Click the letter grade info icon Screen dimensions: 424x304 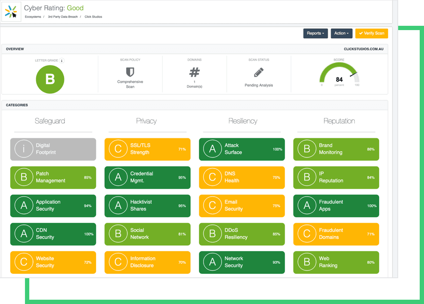[x=62, y=61]
